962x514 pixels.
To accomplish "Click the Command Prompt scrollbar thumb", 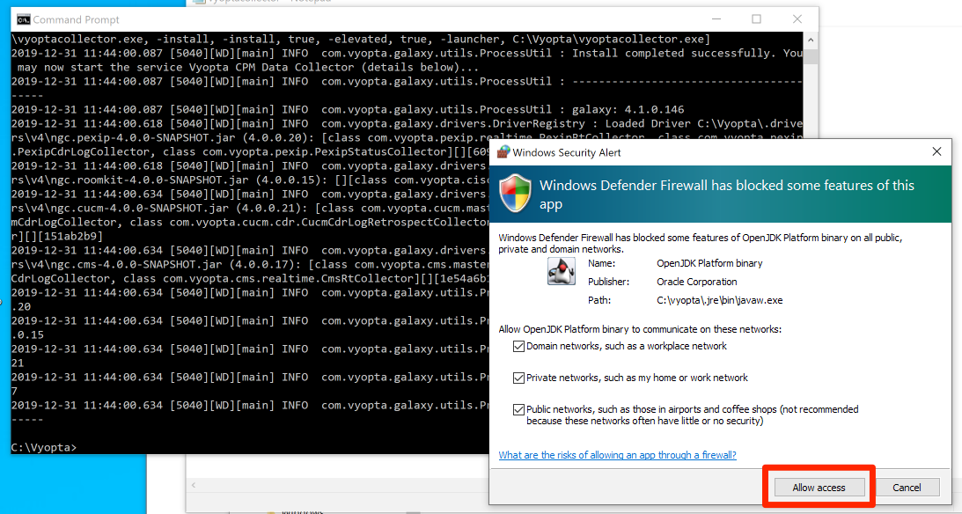I will click(811, 55).
